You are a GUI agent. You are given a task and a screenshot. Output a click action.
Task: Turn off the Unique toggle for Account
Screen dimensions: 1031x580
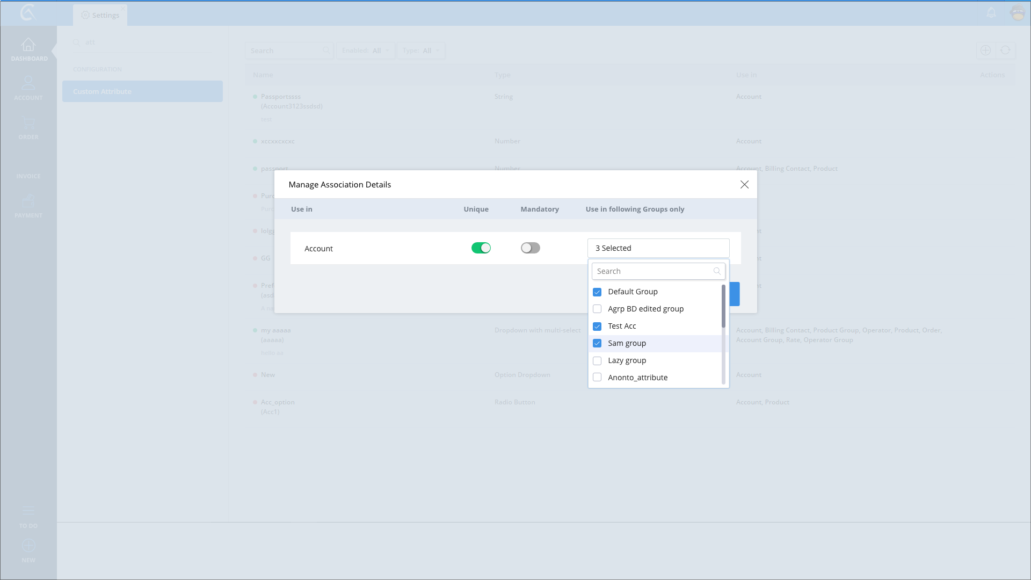[481, 248]
